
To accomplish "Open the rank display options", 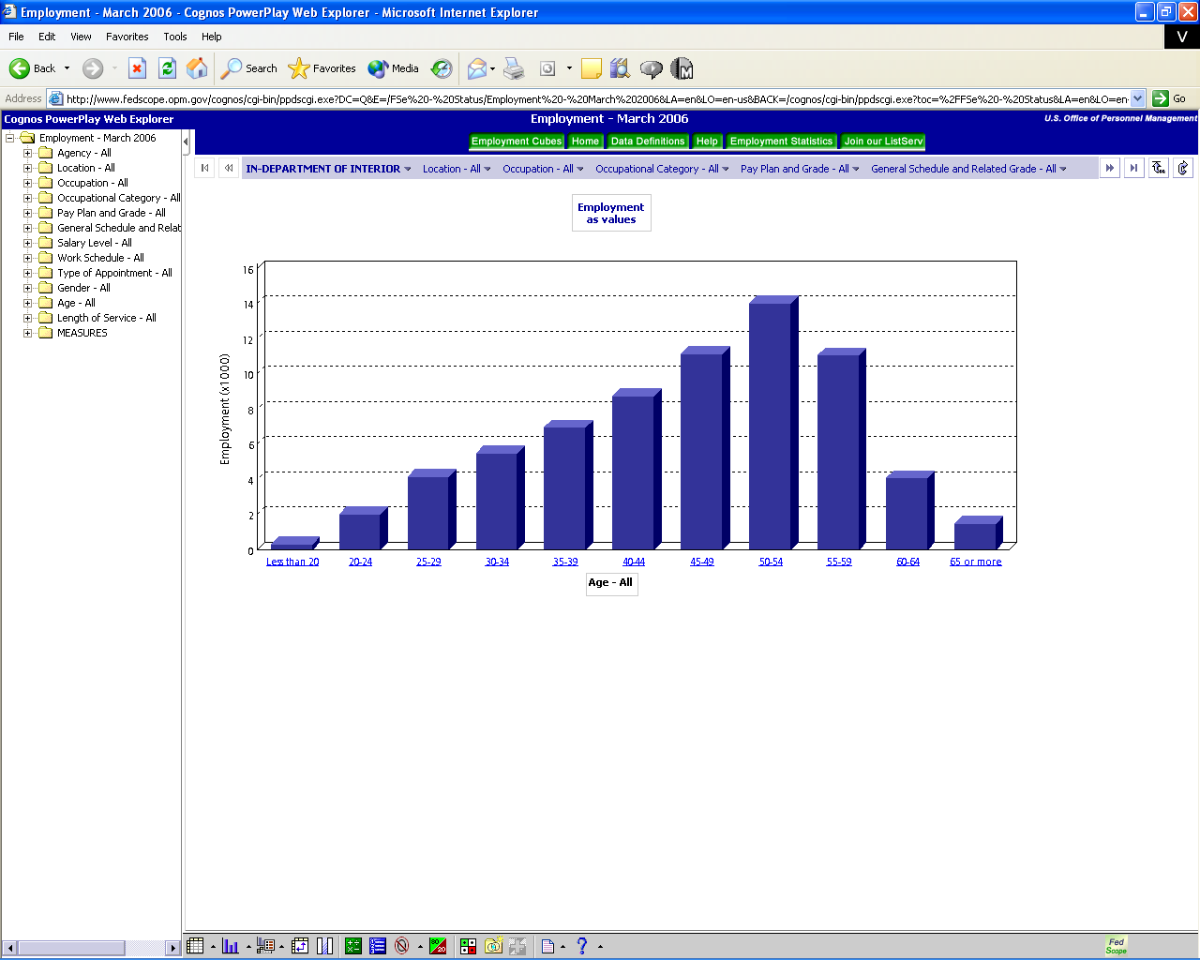I will (x=377, y=945).
